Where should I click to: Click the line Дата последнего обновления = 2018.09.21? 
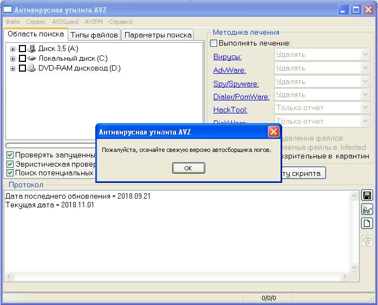(x=78, y=196)
